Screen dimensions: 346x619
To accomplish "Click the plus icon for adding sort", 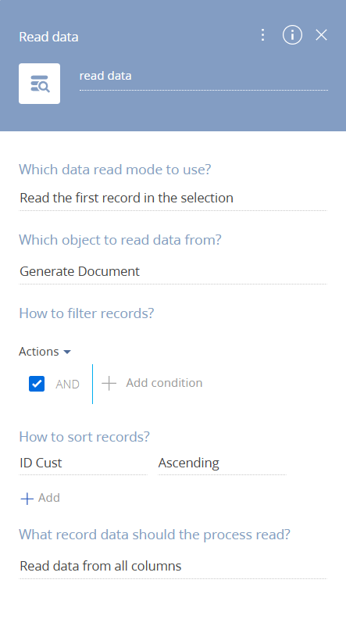I will (27, 499).
